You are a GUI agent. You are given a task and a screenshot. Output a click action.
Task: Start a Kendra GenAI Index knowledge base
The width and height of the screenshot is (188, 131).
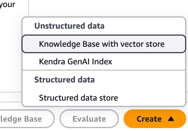76,62
